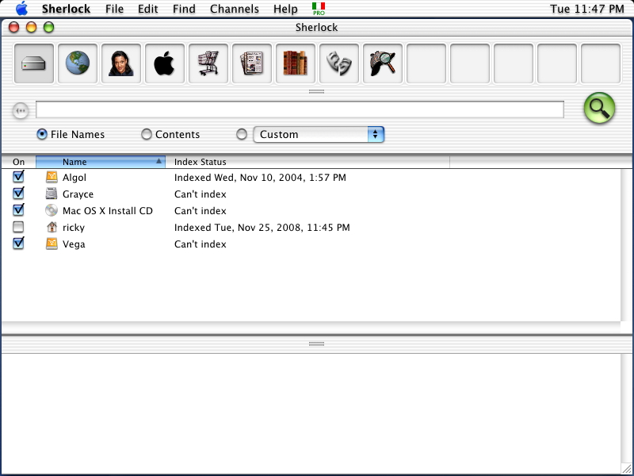
Task: Open the Entertainment masks channel
Action: [x=339, y=63]
